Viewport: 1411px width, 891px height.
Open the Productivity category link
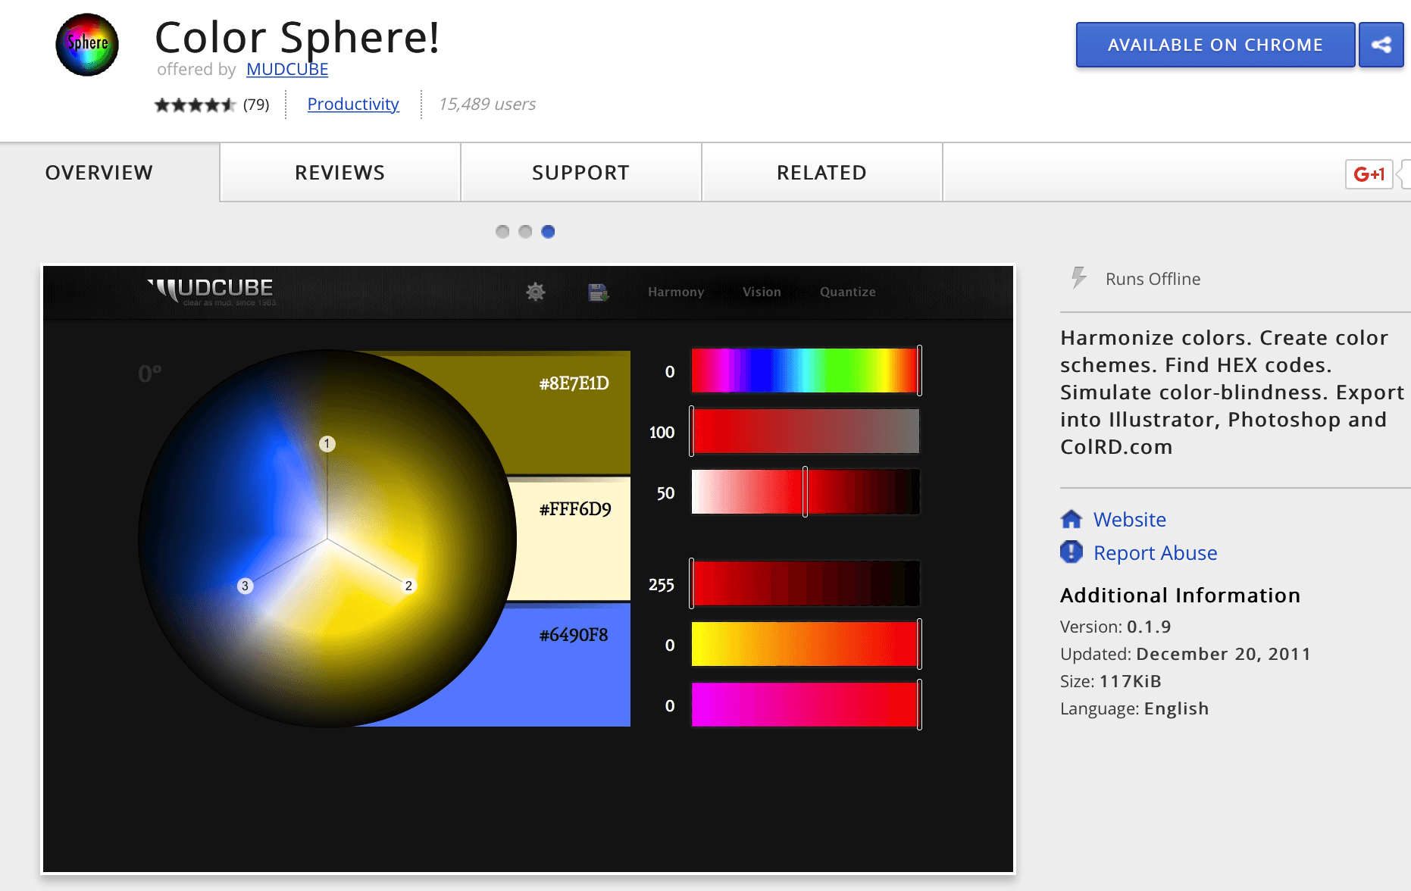pos(353,104)
